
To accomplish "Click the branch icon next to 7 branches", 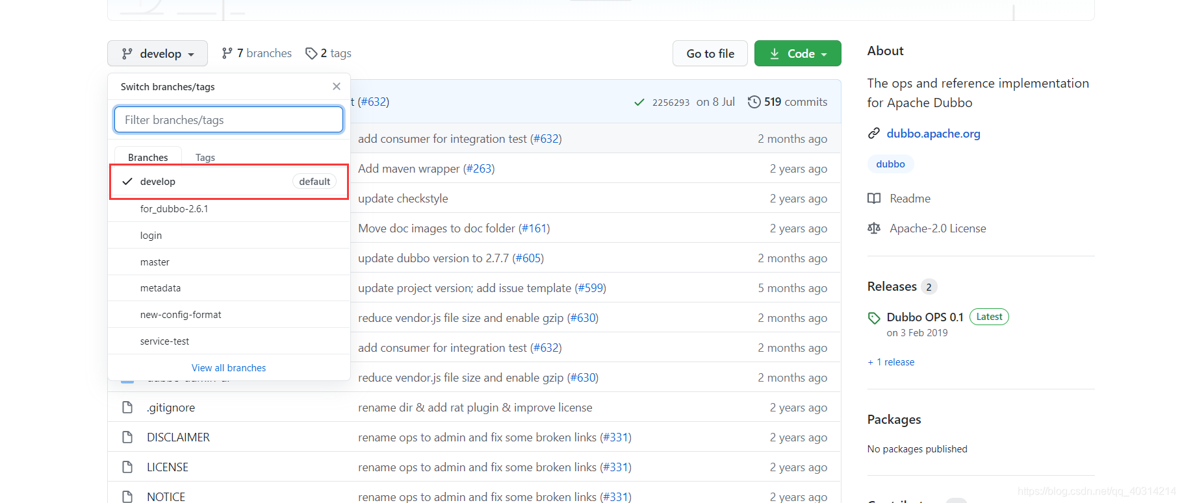I will [227, 53].
